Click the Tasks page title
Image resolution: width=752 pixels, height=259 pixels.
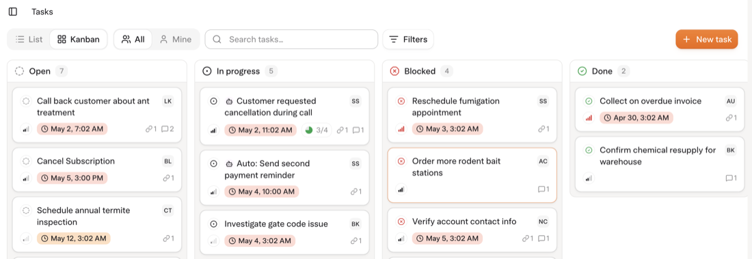[x=42, y=12]
